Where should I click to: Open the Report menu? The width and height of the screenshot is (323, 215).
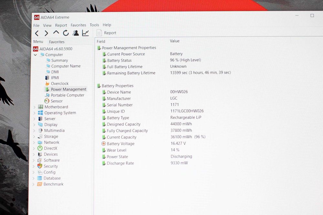[61, 25]
